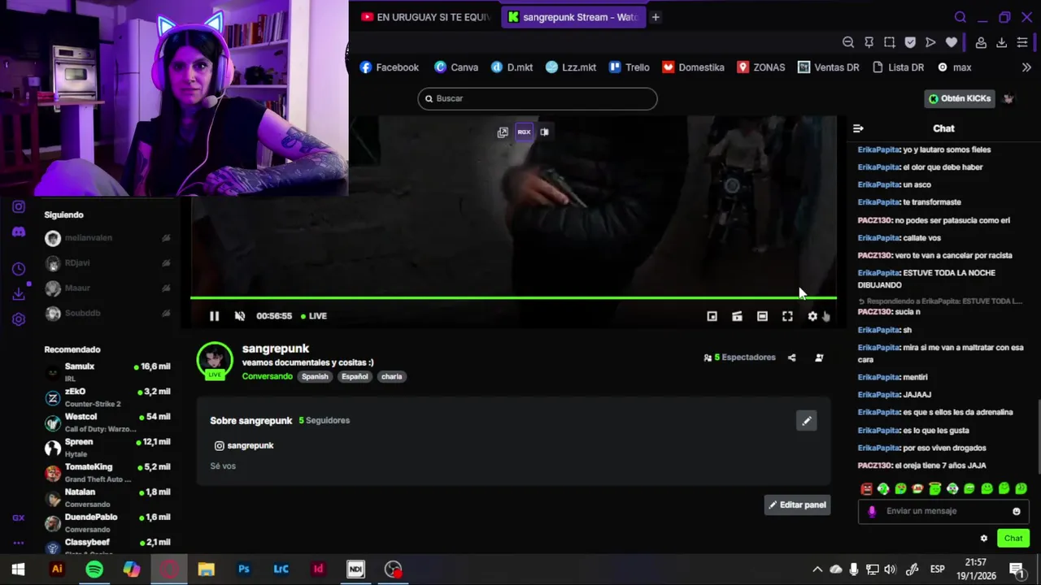Select the sangrepunk Stream tab
Viewport: 1041px width, 585px height.
(x=573, y=17)
